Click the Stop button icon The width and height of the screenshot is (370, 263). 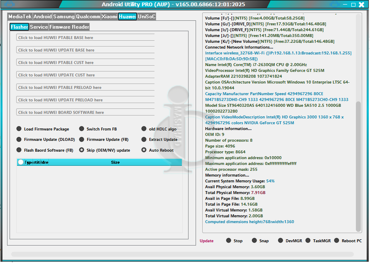[229, 241]
